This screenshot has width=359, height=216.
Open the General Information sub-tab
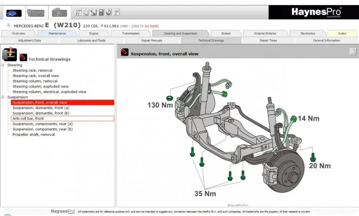(x=326, y=40)
